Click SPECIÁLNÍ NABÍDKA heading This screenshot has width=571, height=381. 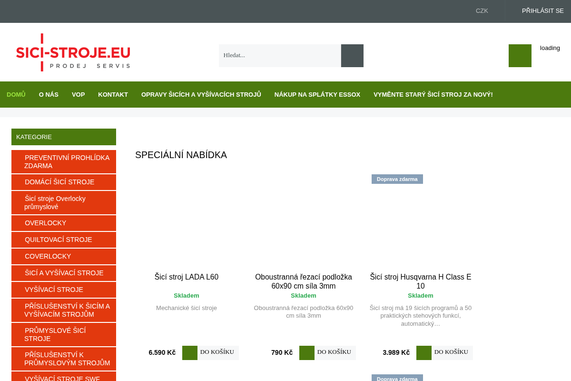pyautogui.click(x=181, y=155)
